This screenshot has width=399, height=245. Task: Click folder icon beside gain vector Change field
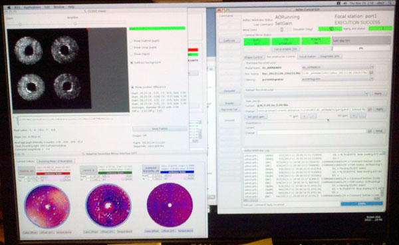370,109
